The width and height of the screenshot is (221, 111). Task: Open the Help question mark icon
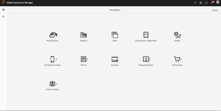pyautogui.click(x=201, y=3)
